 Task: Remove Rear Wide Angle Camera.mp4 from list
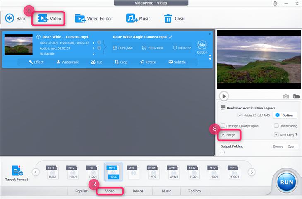click(x=210, y=34)
